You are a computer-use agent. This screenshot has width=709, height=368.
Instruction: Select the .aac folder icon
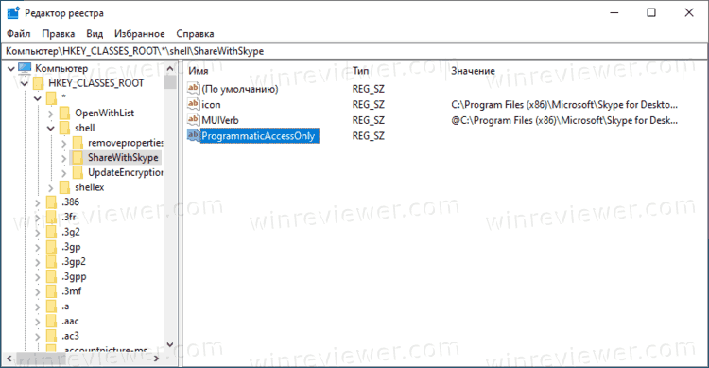52,321
